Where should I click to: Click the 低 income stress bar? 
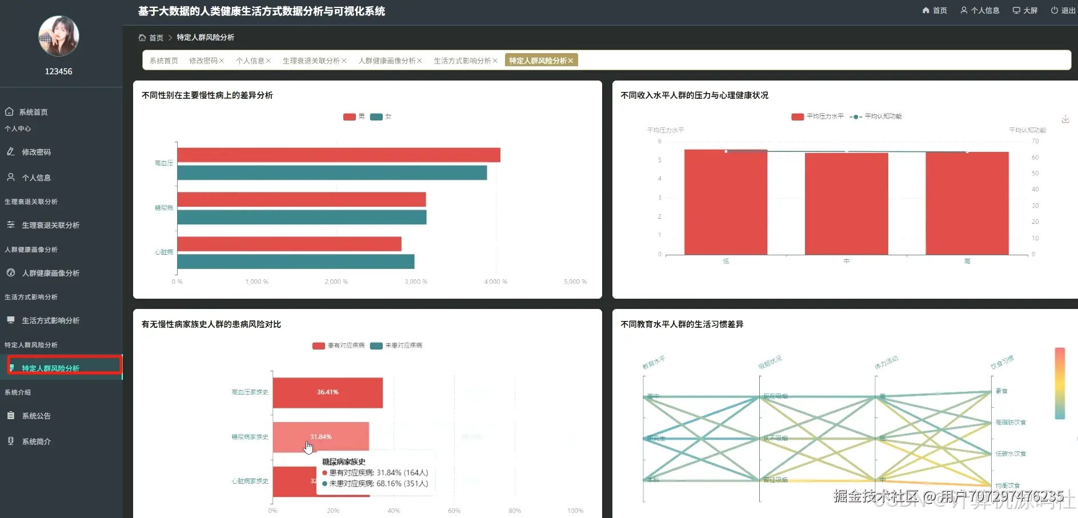[726, 202]
